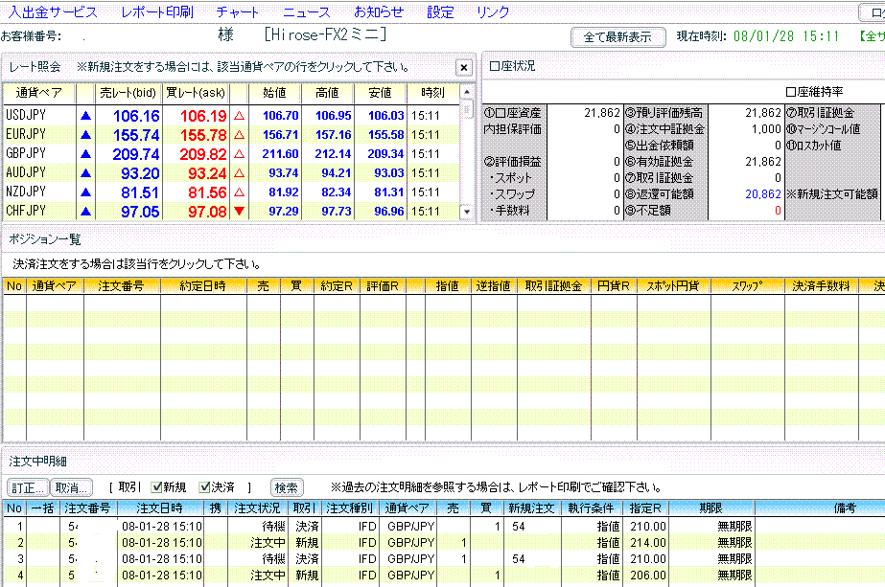
Task: Click the blue up arrow for CHFJPY
Action: click(x=85, y=212)
